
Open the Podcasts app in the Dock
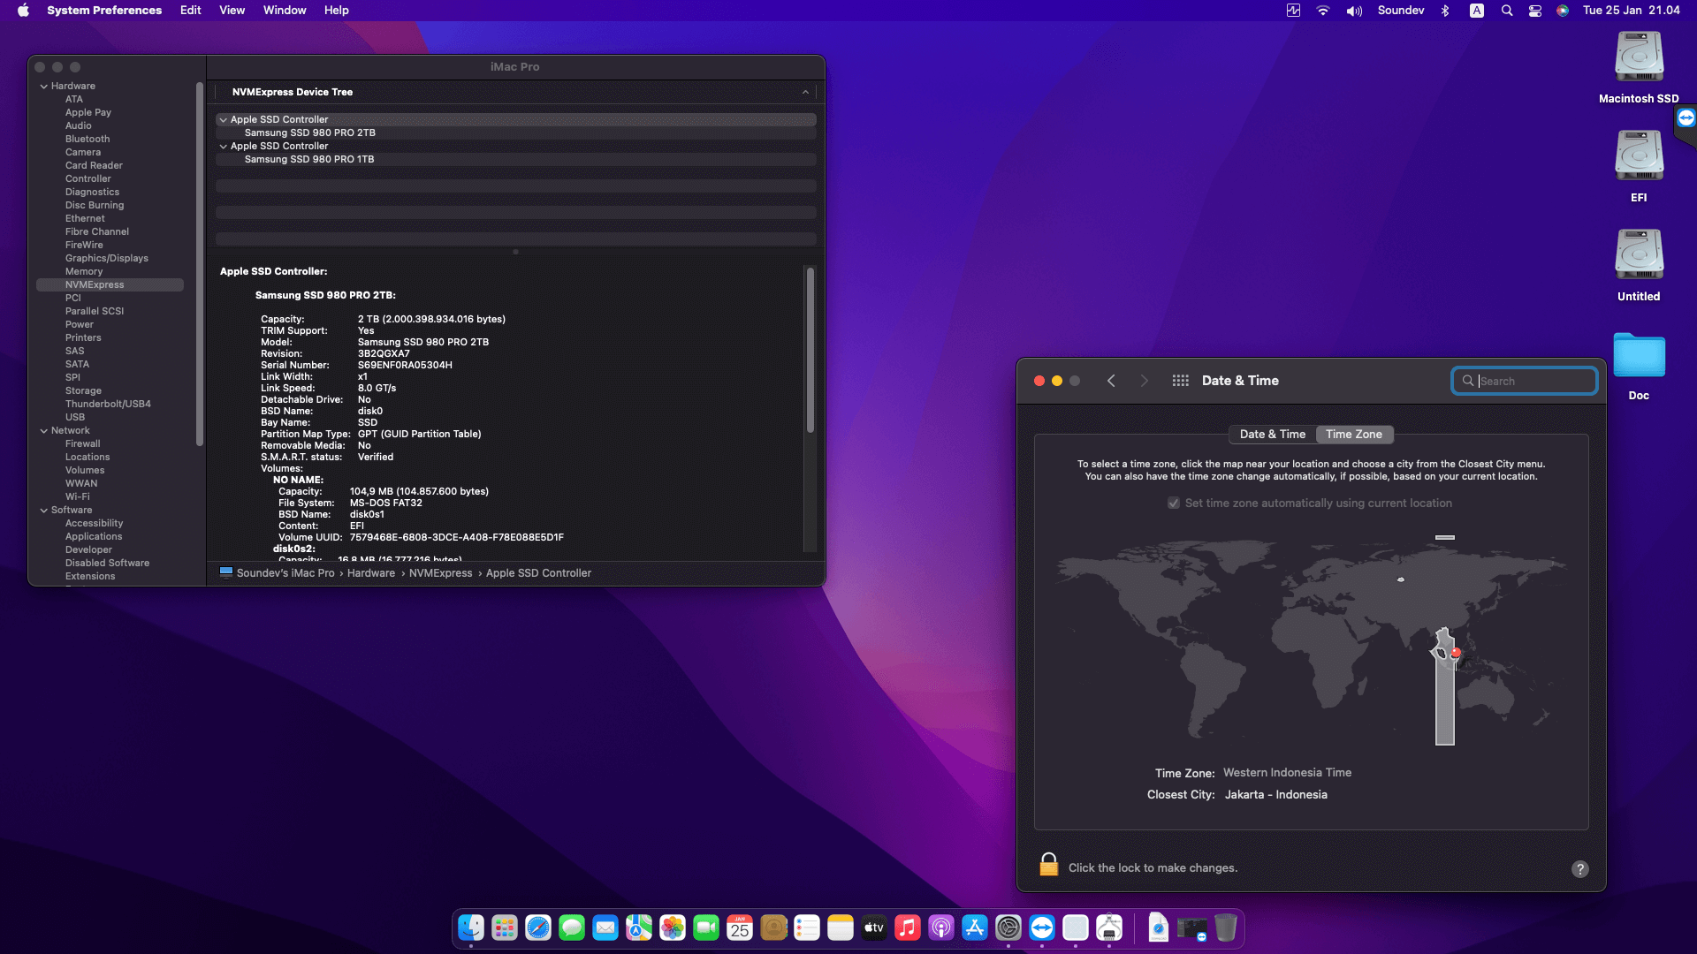(x=940, y=927)
